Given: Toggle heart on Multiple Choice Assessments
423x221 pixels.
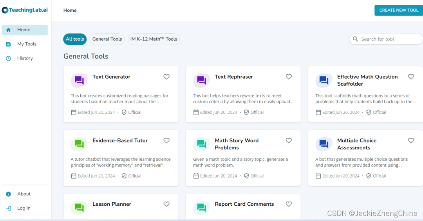Looking at the screenshot, I should point(411,140).
